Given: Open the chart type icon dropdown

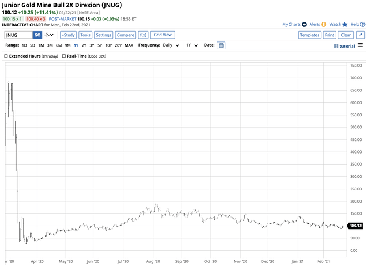Looking at the screenshot, I should [49, 35].
